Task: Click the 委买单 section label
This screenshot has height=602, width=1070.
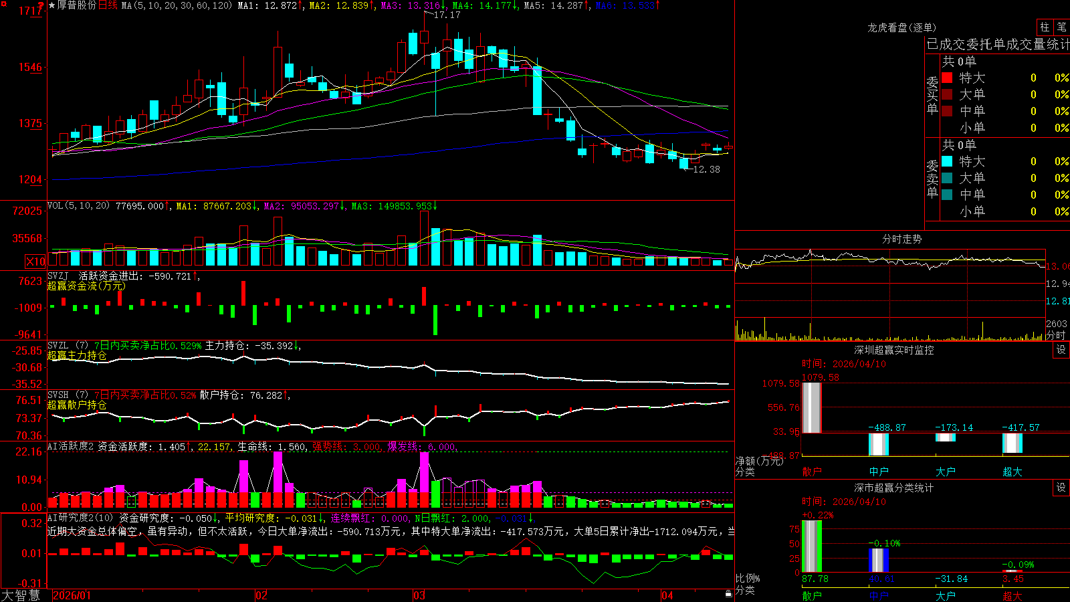Action: 932,95
